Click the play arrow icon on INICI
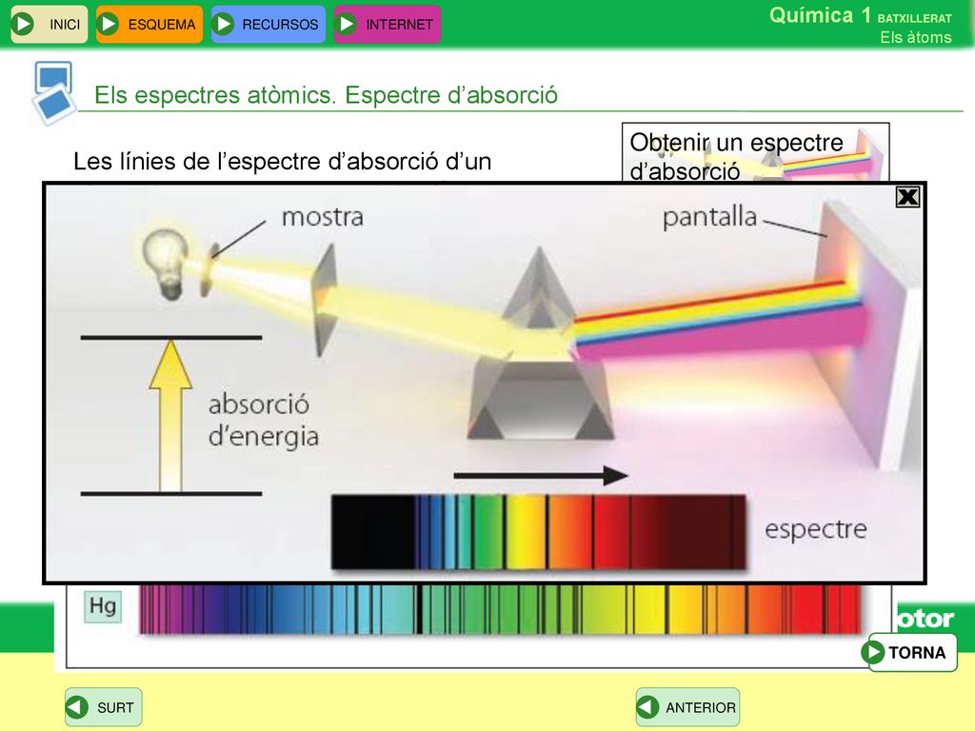Image resolution: width=975 pixels, height=731 pixels. click(x=24, y=24)
